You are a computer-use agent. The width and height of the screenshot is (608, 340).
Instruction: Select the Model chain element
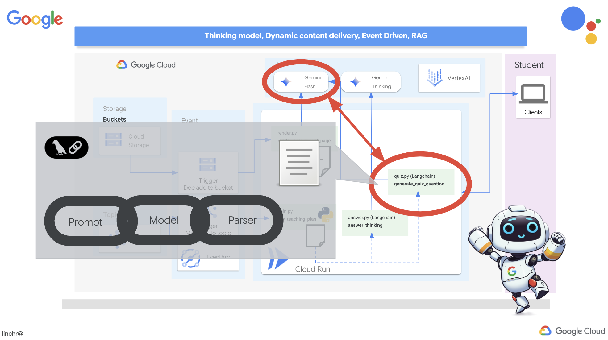pyautogui.click(x=164, y=221)
